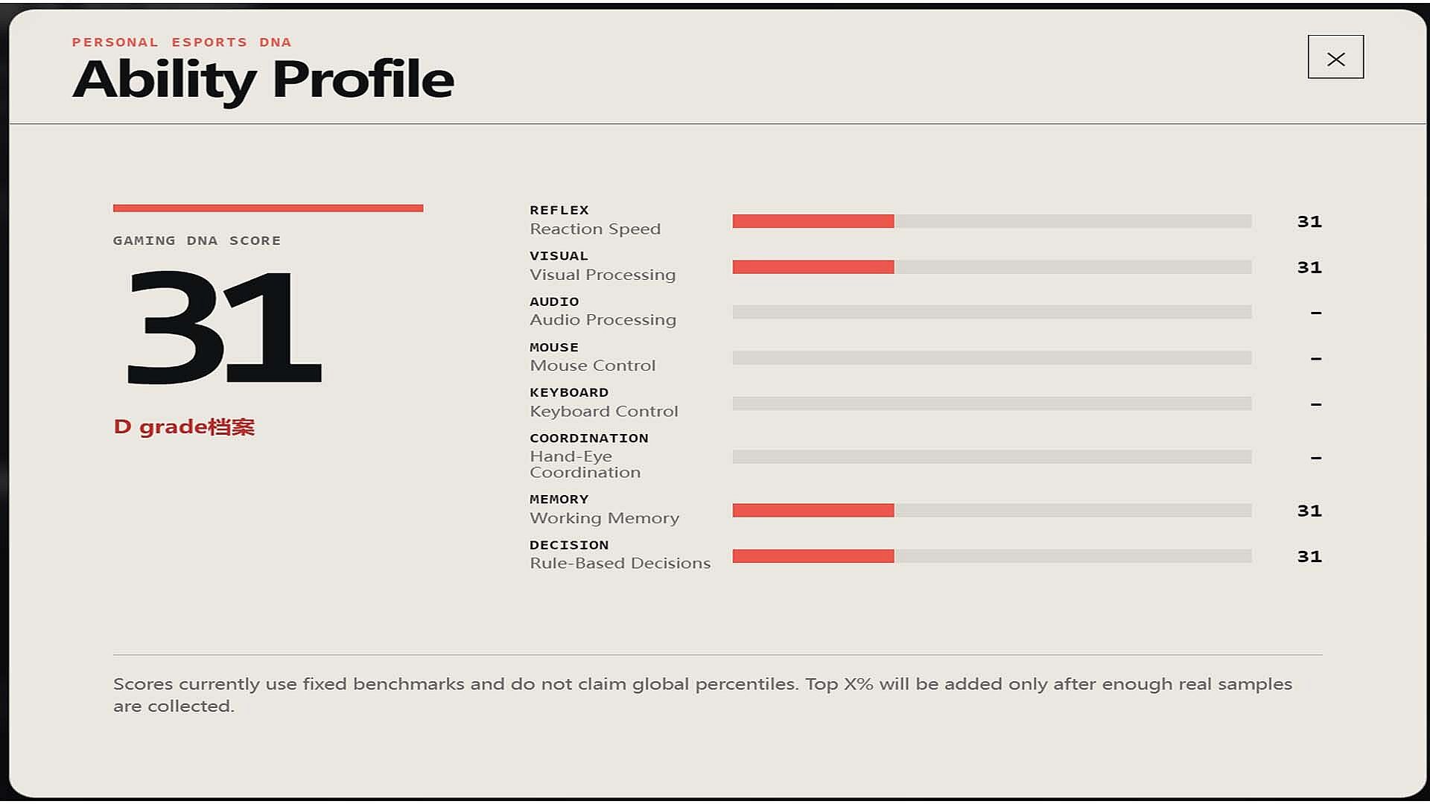Click the Working Memory progress bar
Screen dimensions: 1430x804
[992, 510]
